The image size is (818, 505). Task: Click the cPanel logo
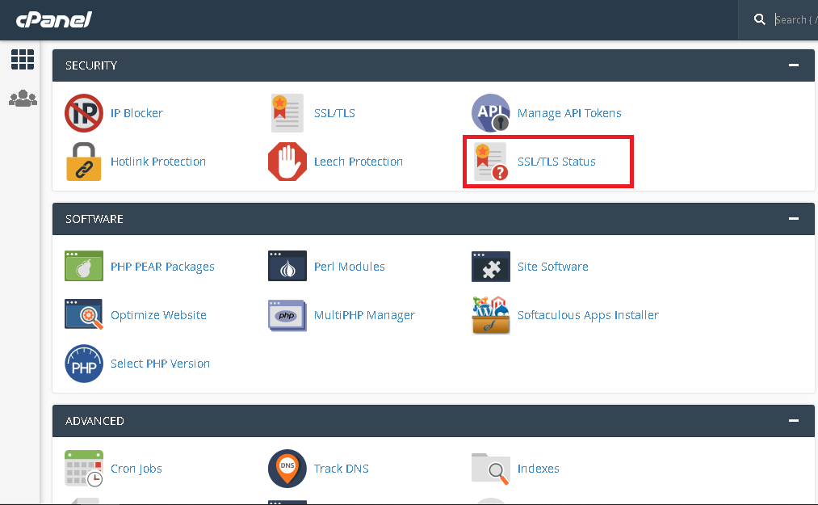pos(54,20)
